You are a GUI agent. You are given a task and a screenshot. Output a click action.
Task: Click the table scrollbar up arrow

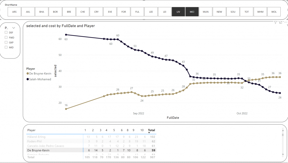pos(283,130)
